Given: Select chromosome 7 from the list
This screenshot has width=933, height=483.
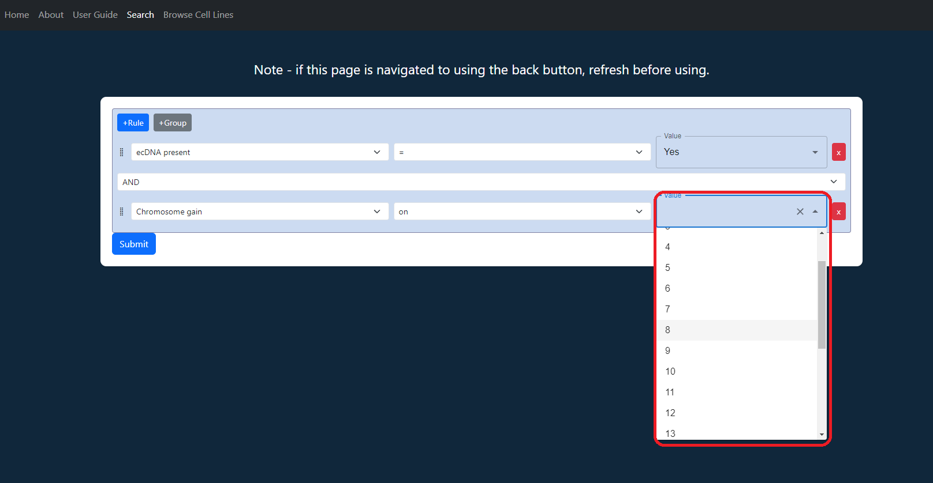Looking at the screenshot, I should click(737, 310).
